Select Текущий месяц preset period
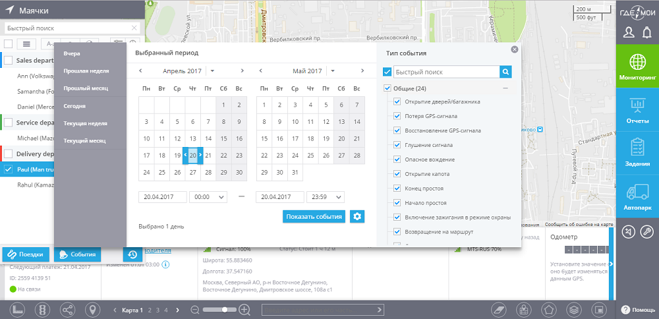The image size is (659, 319). (x=85, y=140)
